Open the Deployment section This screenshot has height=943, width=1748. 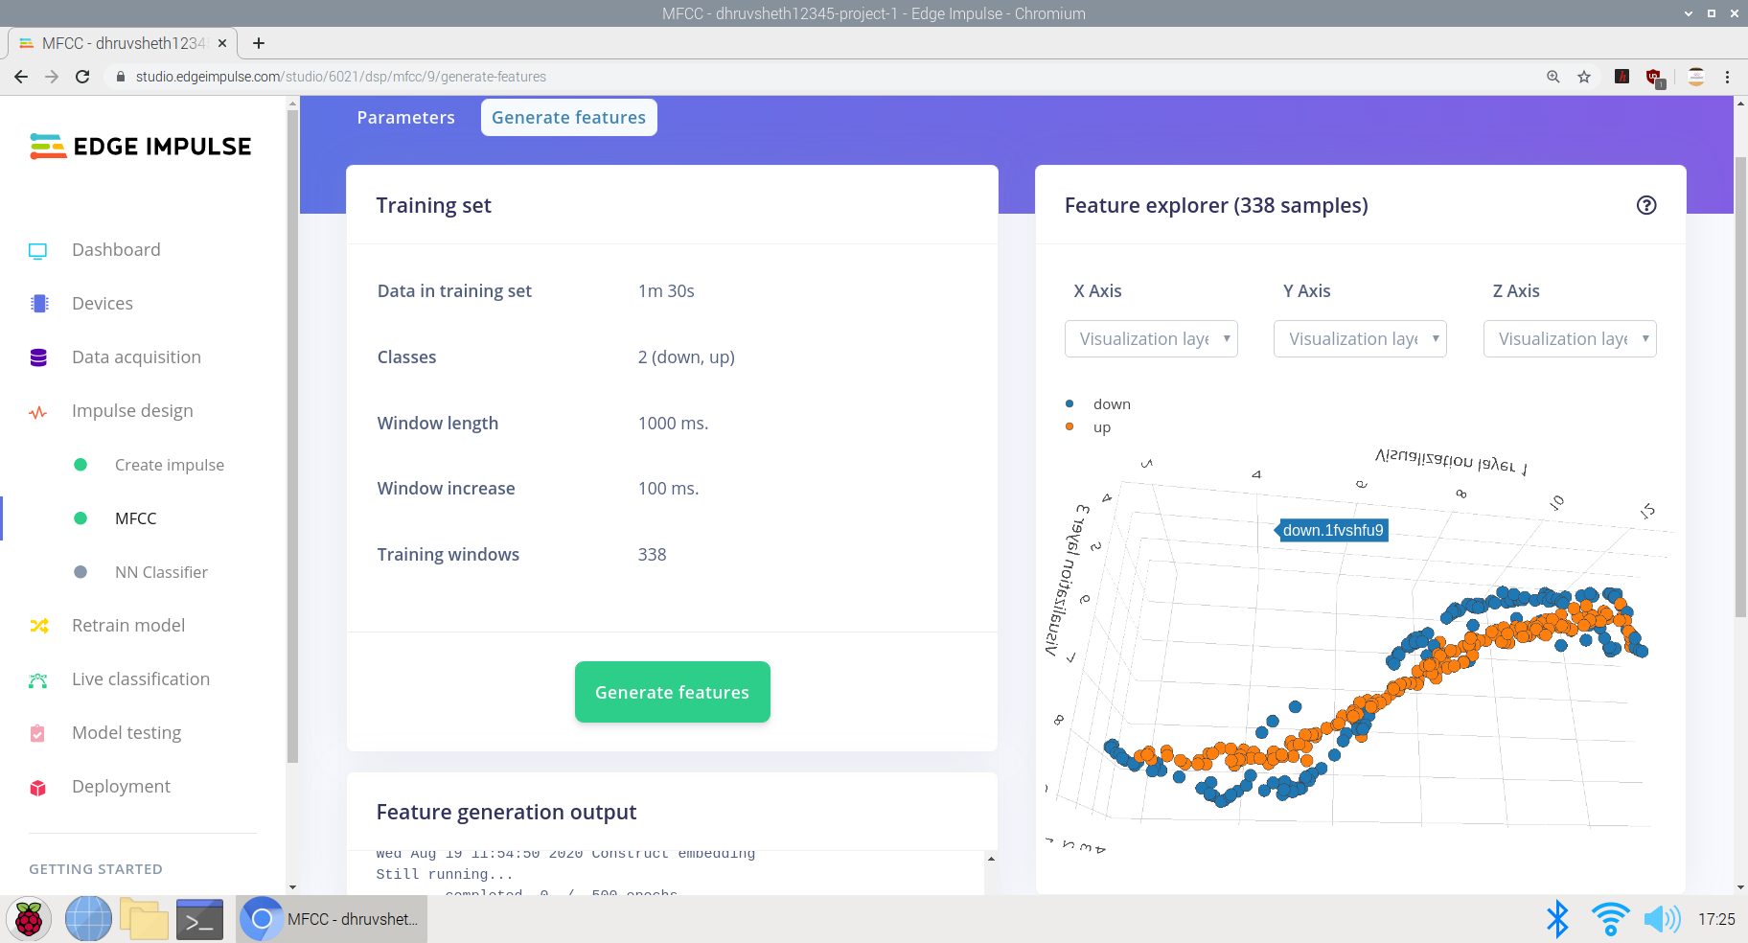click(x=120, y=786)
